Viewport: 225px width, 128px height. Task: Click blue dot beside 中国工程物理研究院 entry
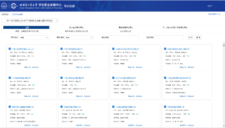coord(165,78)
